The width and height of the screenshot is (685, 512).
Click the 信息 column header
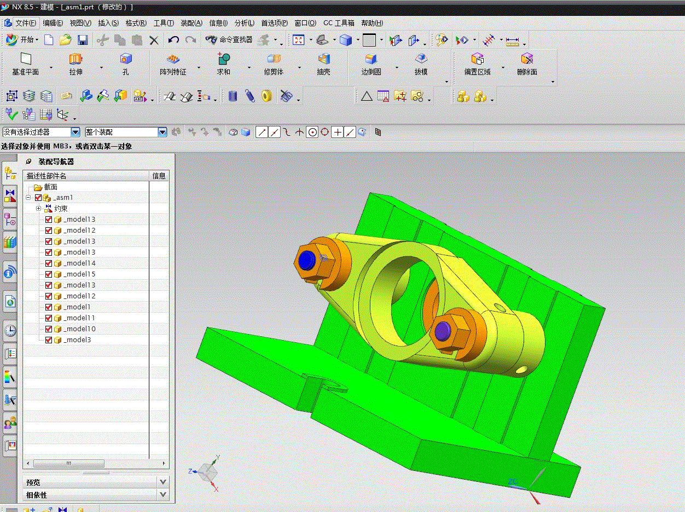(159, 176)
